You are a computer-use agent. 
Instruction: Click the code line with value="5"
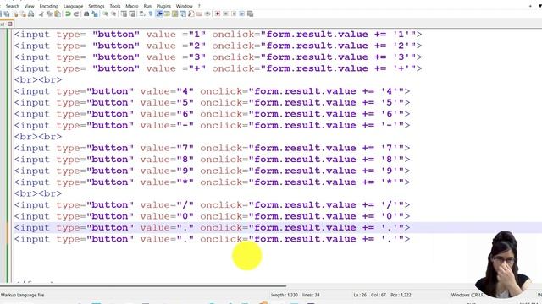(213, 103)
